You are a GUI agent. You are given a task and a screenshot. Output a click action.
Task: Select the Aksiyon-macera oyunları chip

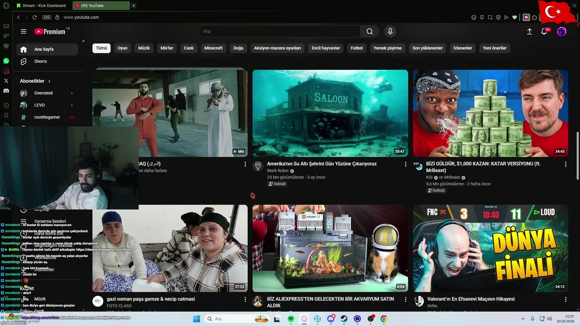click(x=277, y=48)
